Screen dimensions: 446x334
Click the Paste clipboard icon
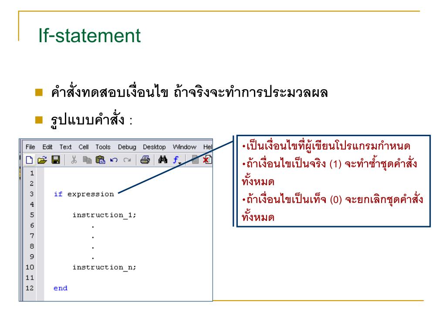point(100,160)
